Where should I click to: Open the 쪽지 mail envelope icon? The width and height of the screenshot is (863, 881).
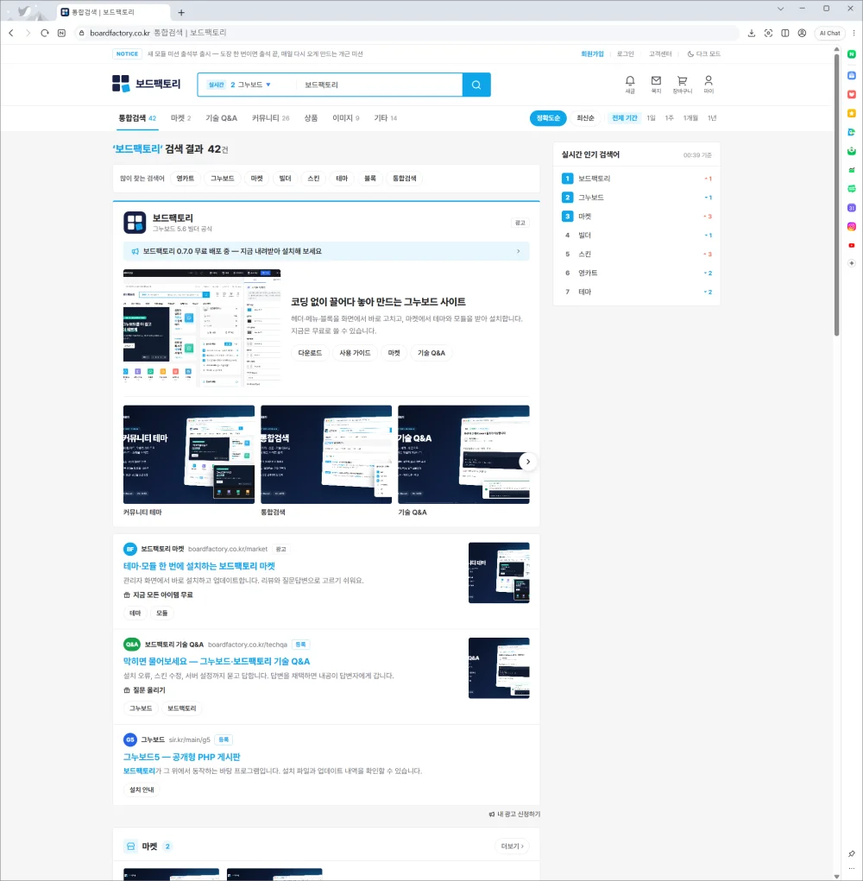tap(656, 85)
